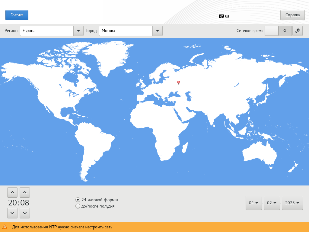Expand the Город dropdown arrow
309x232 pixels.
pyautogui.click(x=158, y=31)
